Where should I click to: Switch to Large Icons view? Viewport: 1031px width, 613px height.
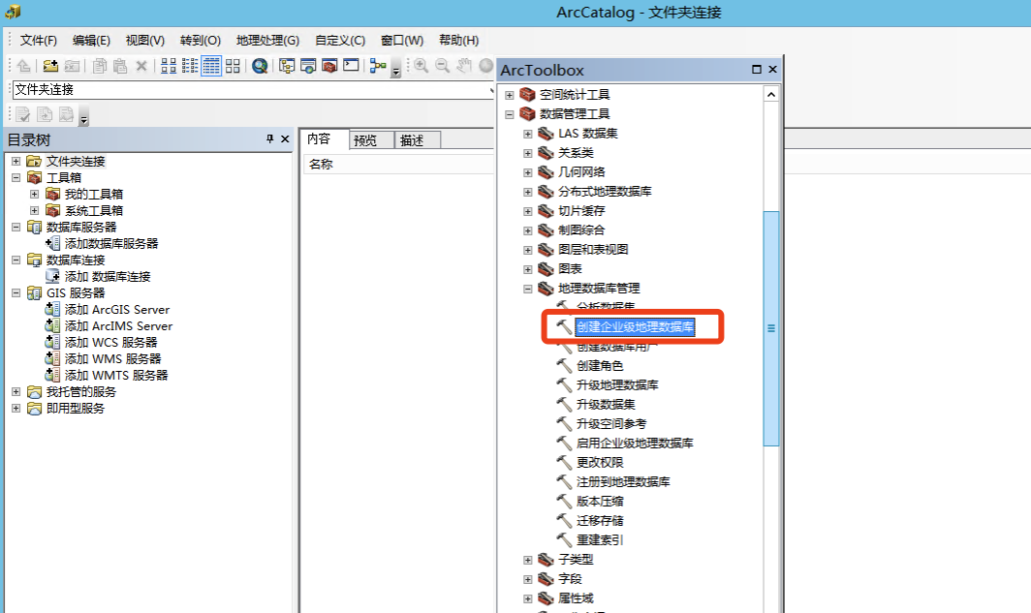coord(169,66)
